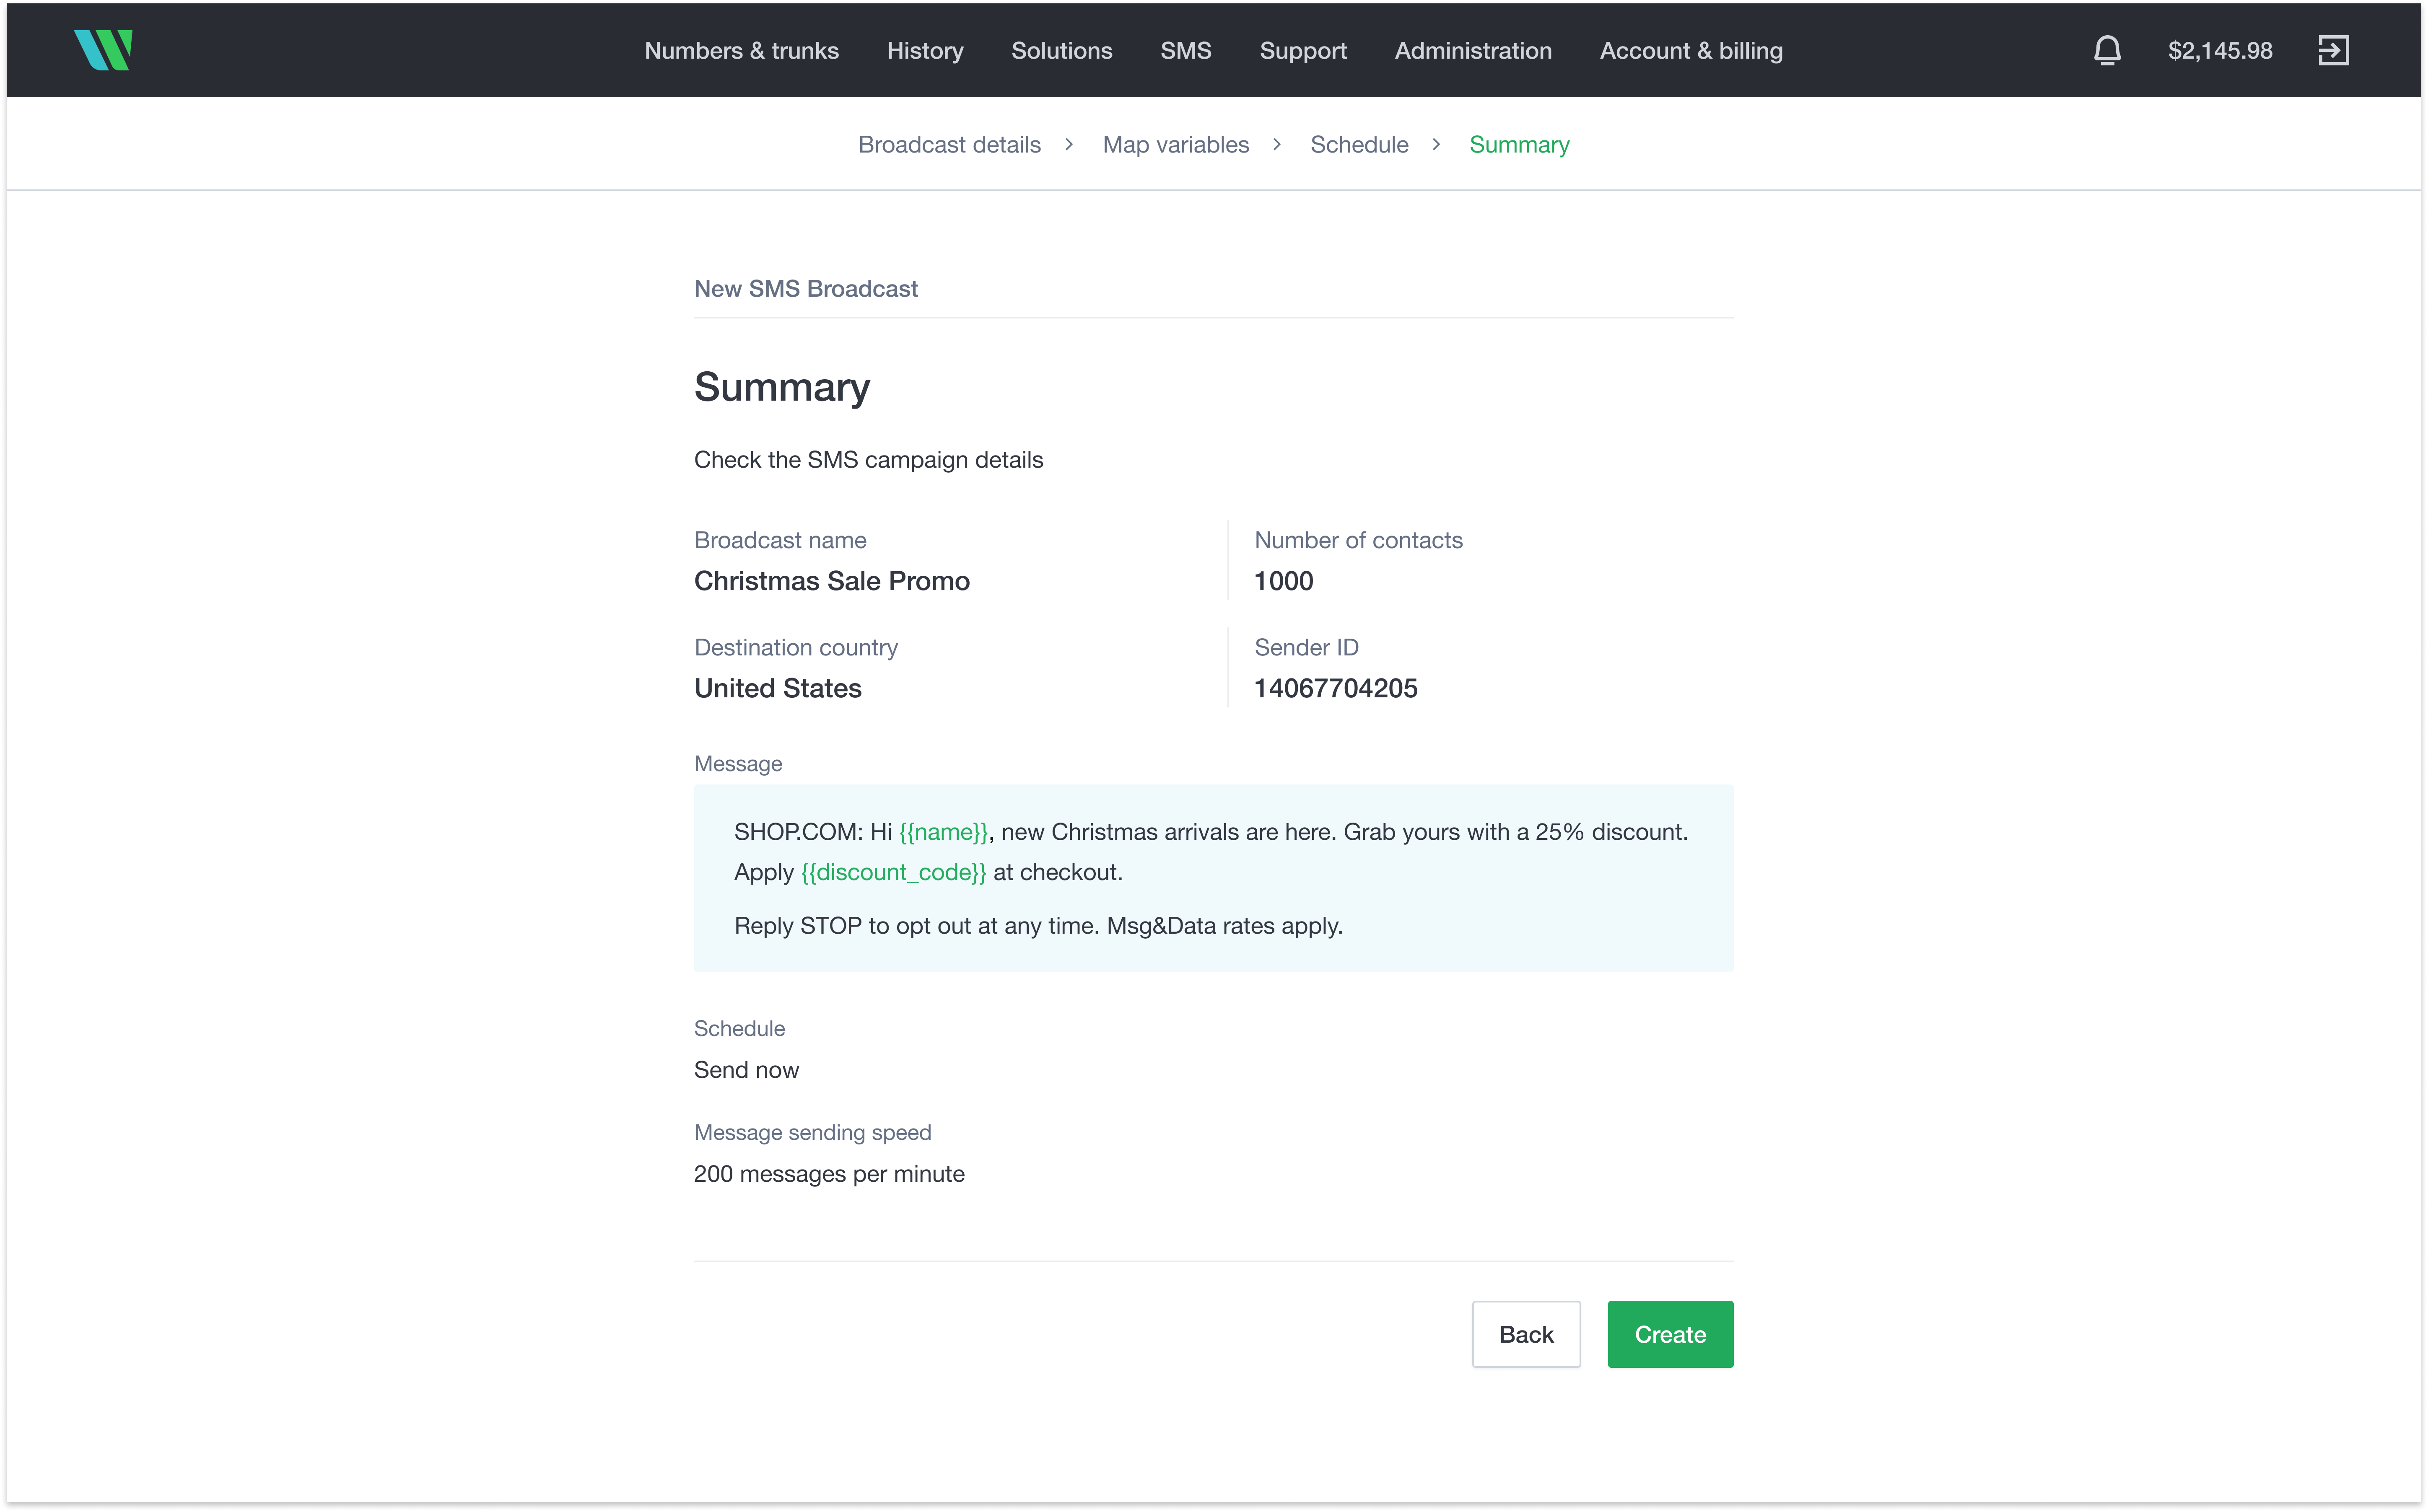This screenshot has height=1512, width=2428.
Task: Click the Back button
Action: (x=1526, y=1334)
